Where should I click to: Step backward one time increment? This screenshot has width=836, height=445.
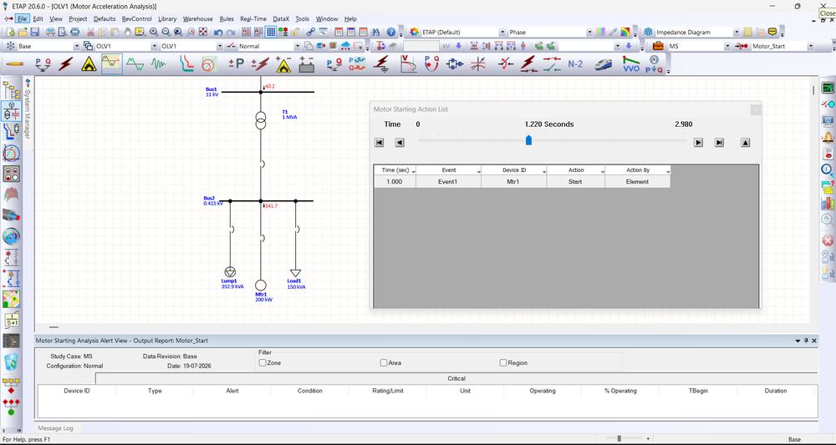(400, 143)
